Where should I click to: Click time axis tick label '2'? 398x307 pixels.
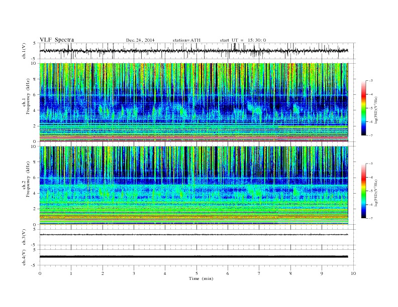[103, 273]
